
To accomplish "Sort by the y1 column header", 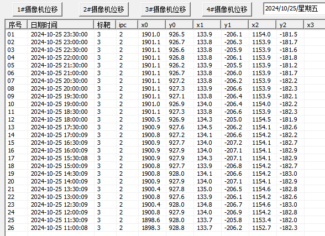I will click(234, 25).
